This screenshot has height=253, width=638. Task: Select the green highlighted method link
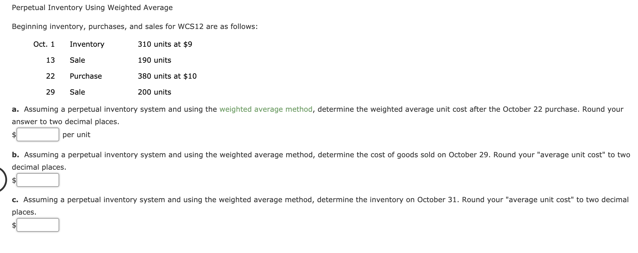coord(265,109)
